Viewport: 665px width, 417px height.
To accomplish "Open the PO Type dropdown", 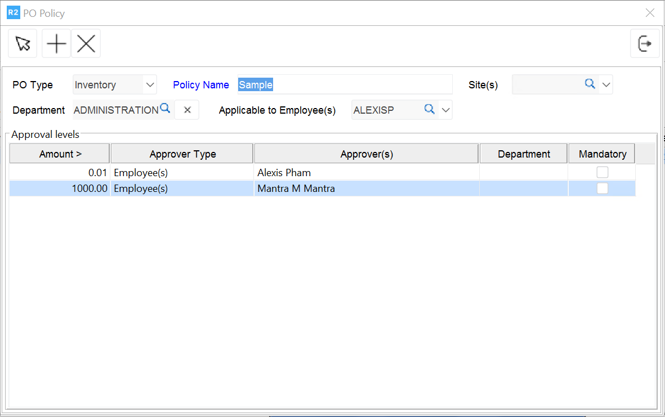I will (x=150, y=85).
